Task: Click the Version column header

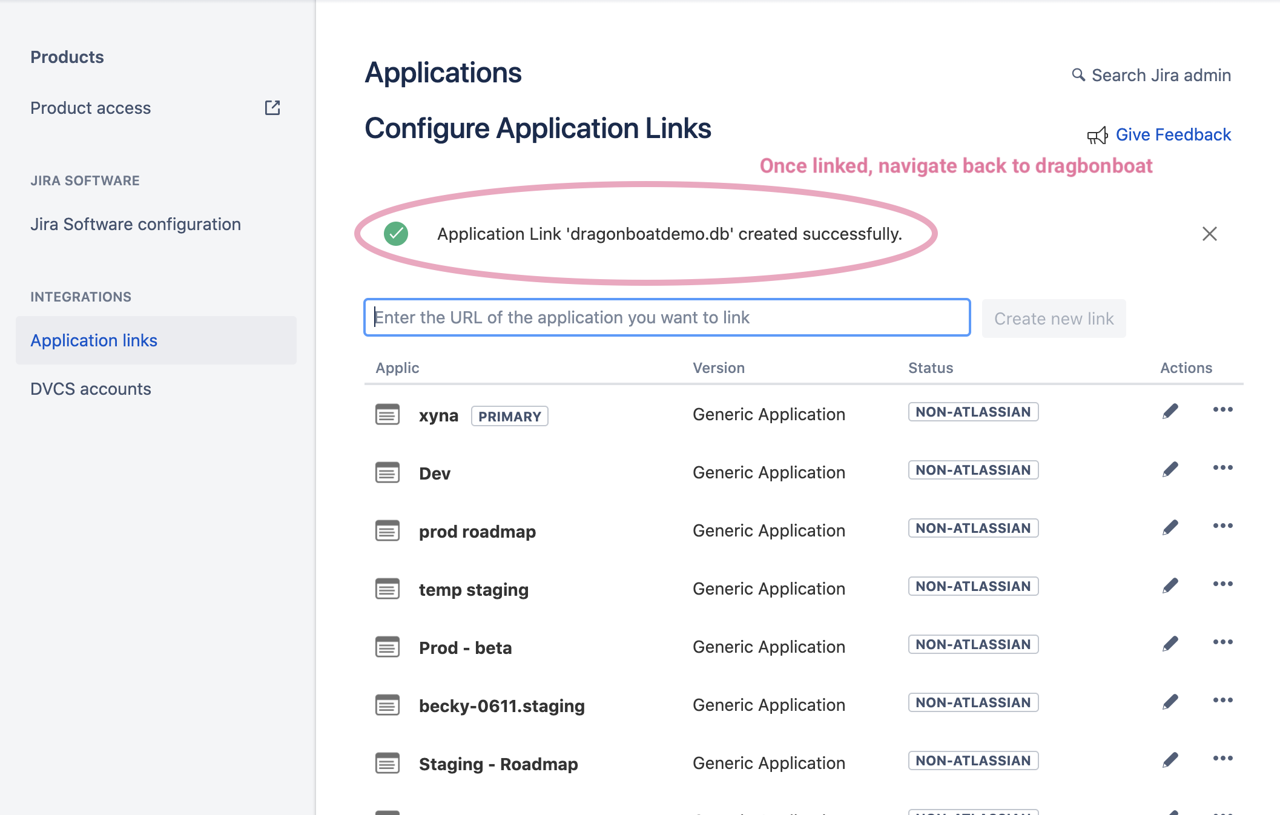Action: click(x=719, y=368)
